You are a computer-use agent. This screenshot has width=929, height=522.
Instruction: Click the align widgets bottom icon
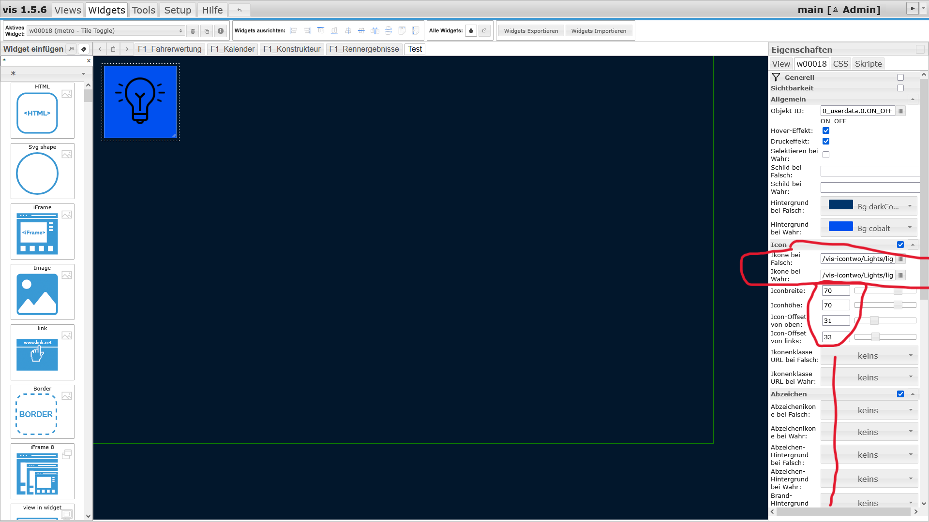point(334,30)
